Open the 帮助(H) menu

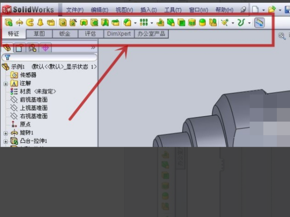[x=224, y=10]
